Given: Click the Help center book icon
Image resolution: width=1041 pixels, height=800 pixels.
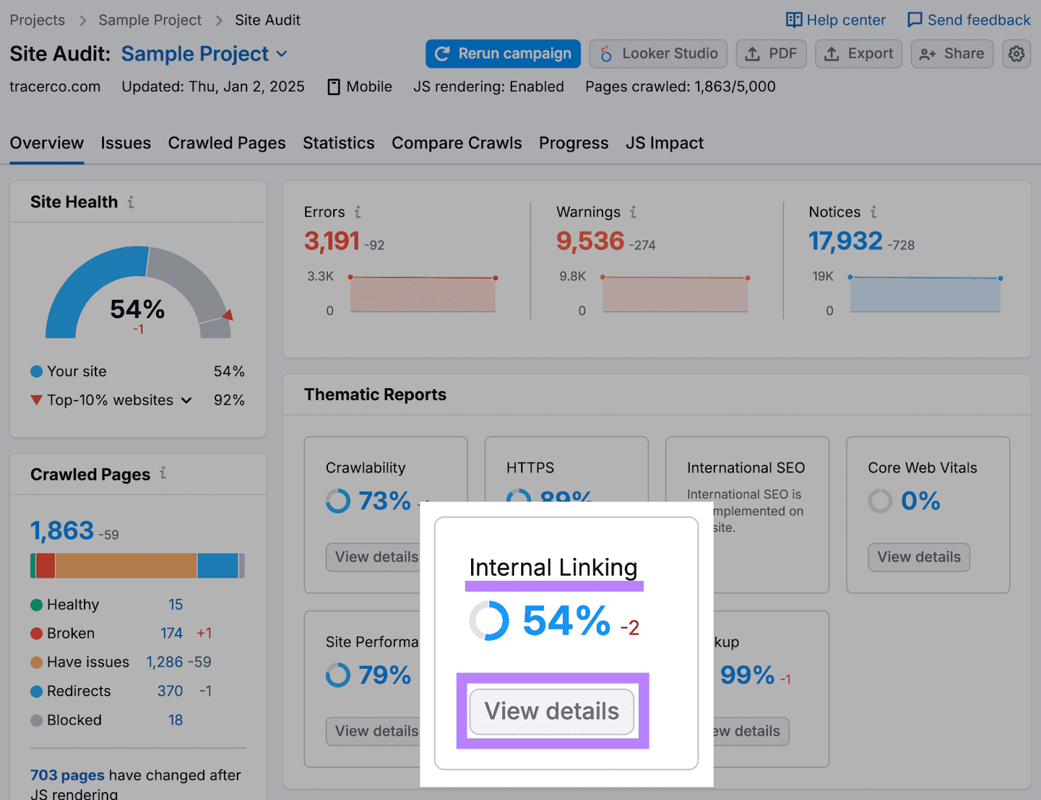Looking at the screenshot, I should (x=794, y=20).
